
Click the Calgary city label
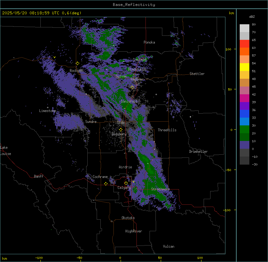click(124, 188)
